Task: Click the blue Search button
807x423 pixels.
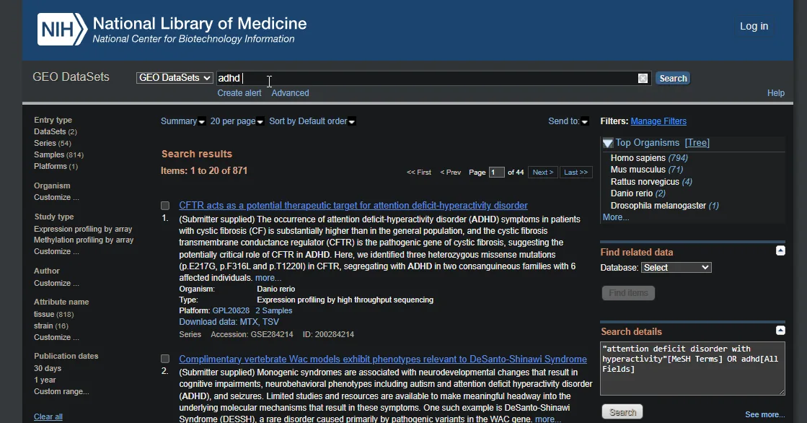Action: 672,79
